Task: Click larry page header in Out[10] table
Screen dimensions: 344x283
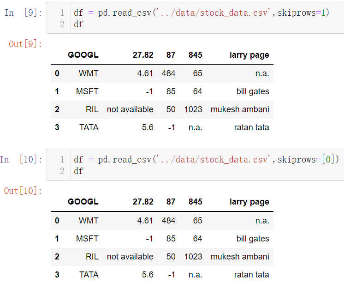Action: click(249, 202)
